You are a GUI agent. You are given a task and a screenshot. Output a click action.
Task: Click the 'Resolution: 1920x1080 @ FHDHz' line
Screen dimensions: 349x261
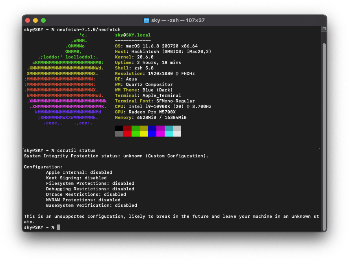point(155,73)
